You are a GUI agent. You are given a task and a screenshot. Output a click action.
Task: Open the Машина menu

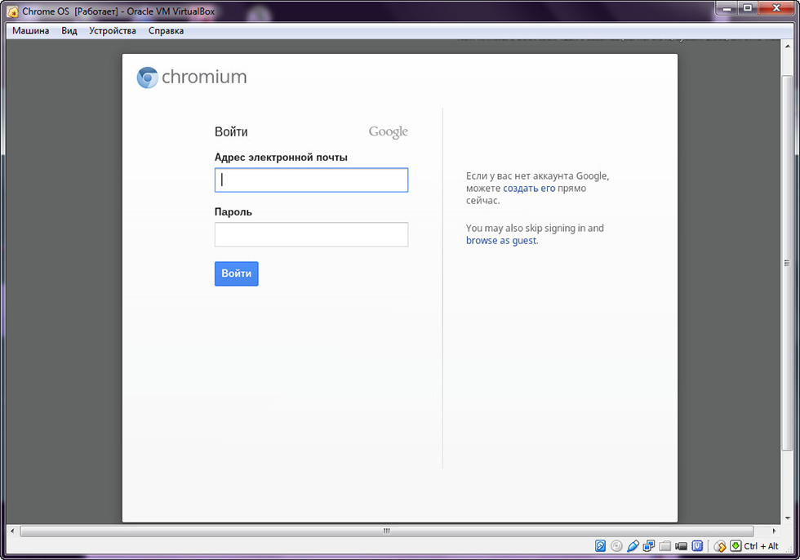pyautogui.click(x=31, y=30)
